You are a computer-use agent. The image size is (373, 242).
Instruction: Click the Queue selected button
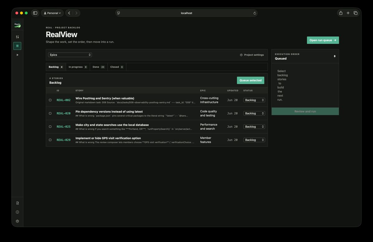(251, 80)
